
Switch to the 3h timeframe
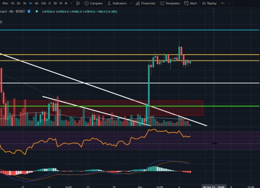(x=24, y=3)
